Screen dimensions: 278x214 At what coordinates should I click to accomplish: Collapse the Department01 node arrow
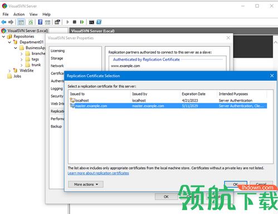[x=9, y=42]
